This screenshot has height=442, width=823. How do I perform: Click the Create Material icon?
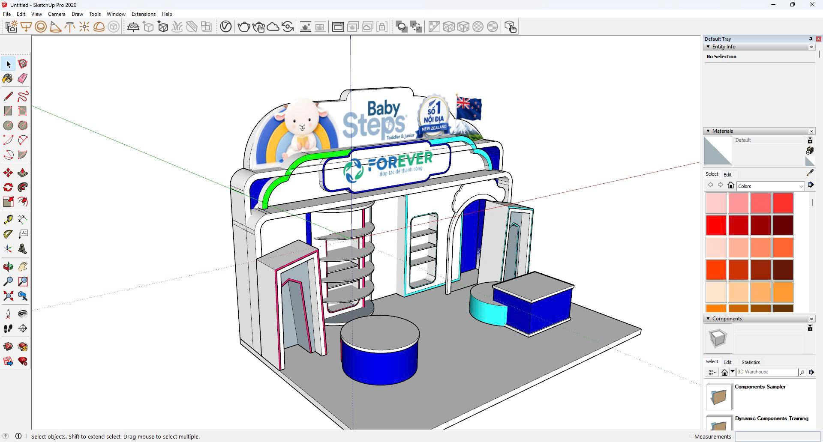click(810, 151)
